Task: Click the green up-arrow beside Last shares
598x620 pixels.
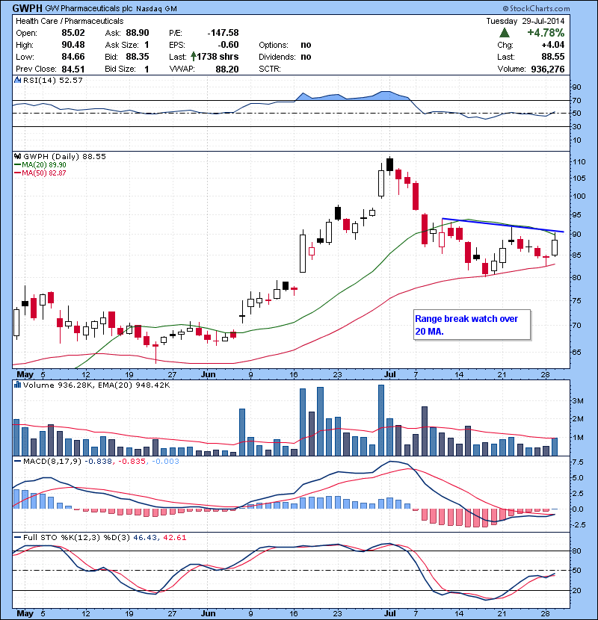Action: click(x=193, y=57)
